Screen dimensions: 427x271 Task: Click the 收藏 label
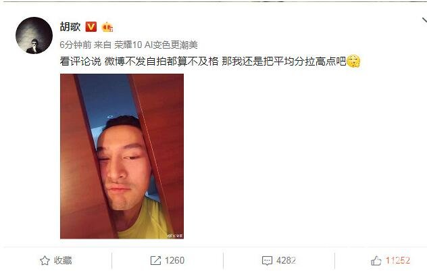pyautogui.click(x=63, y=260)
